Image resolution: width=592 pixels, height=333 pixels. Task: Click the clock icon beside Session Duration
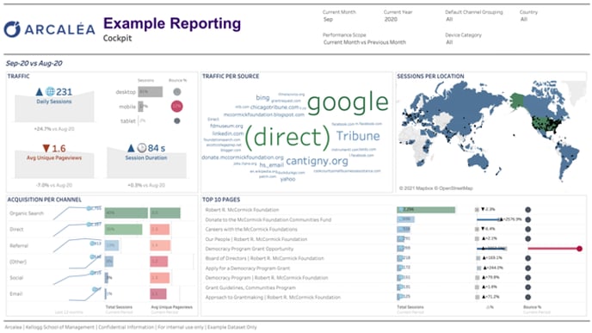coord(142,148)
